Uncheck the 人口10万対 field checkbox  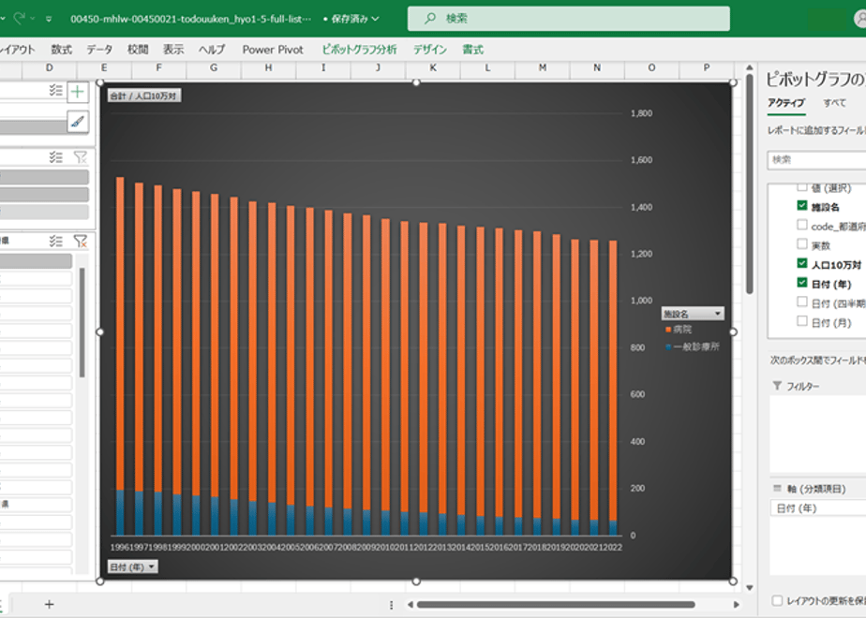click(x=802, y=264)
